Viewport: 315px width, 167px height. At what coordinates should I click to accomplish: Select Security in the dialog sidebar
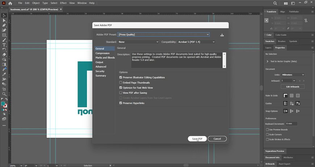(100, 71)
